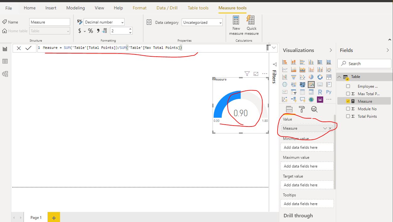
Task: Select the Scatter chart visual
Action: tap(302, 77)
